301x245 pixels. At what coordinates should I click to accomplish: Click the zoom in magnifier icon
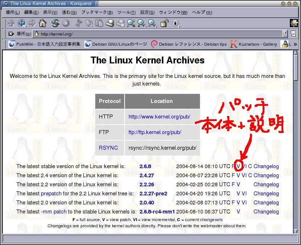[142, 24]
